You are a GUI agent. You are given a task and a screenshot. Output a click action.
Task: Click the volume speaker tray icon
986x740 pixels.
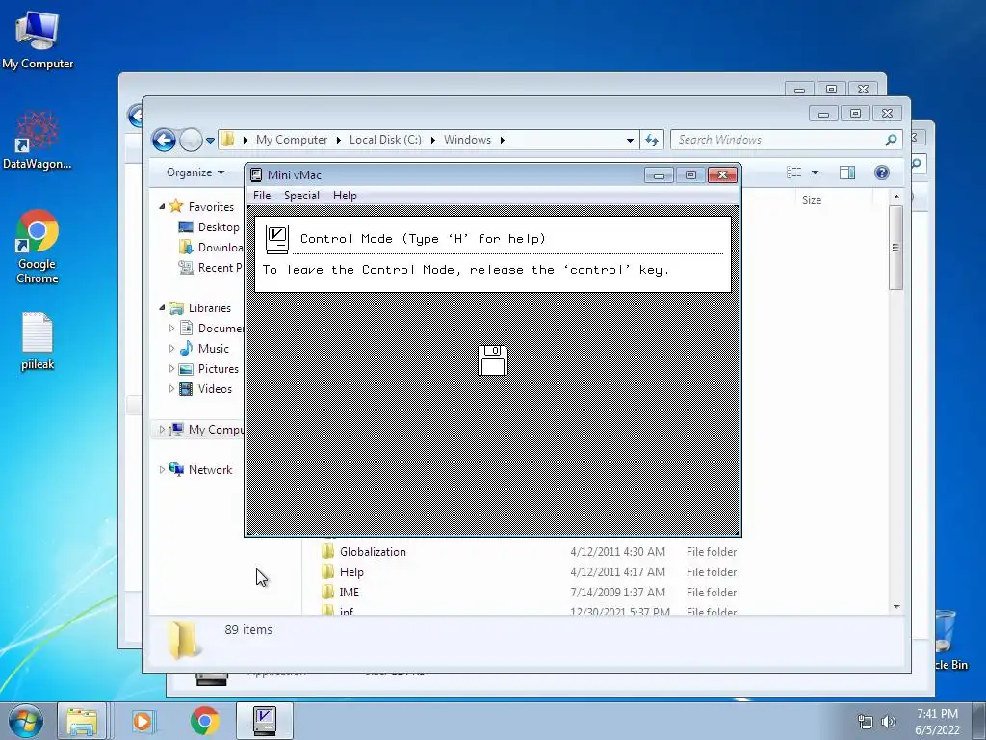pos(888,722)
